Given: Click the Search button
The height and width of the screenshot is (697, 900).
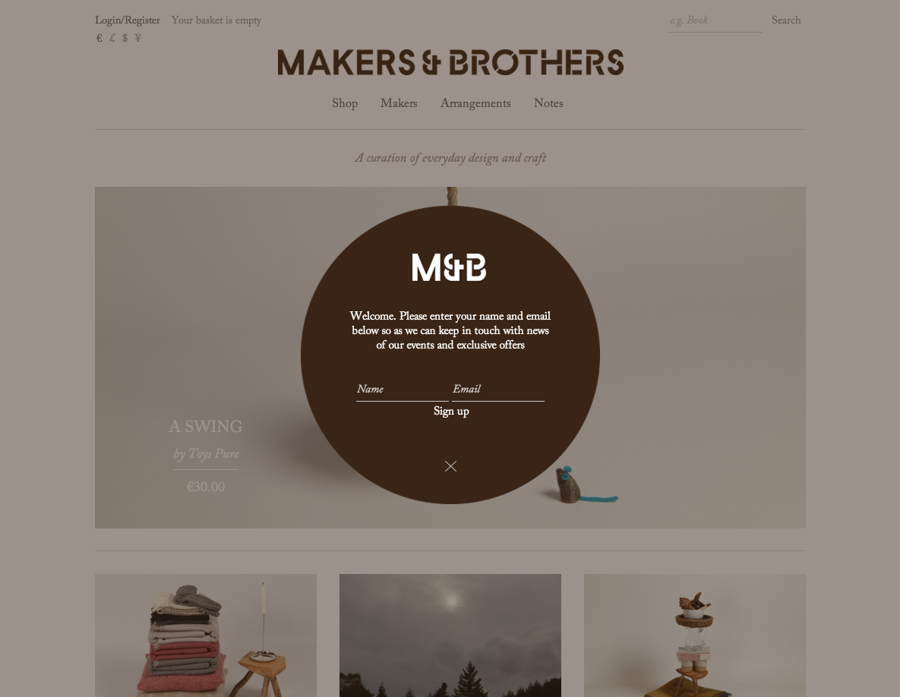Looking at the screenshot, I should click(x=786, y=20).
